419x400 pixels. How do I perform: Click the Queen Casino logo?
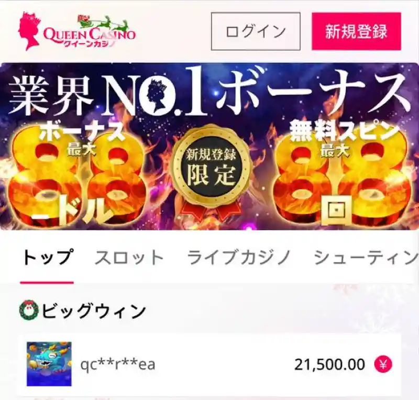point(77,31)
